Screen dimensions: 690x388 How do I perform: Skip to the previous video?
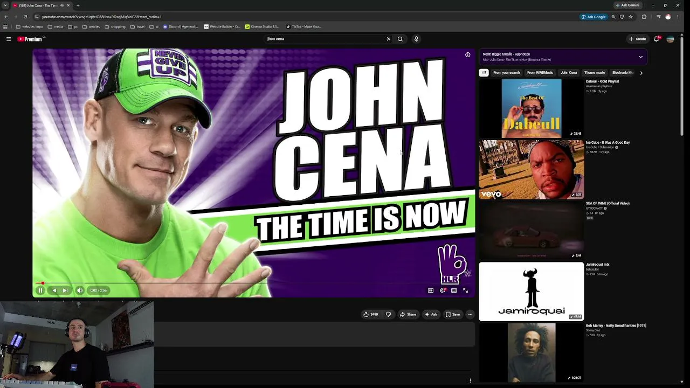pos(54,290)
